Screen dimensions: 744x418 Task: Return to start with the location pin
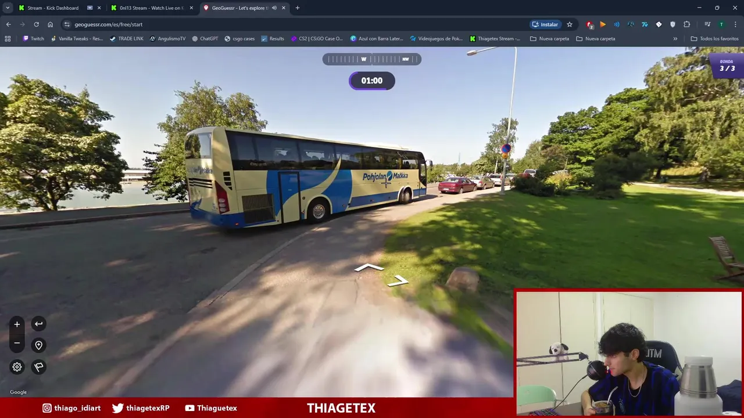coord(38,345)
